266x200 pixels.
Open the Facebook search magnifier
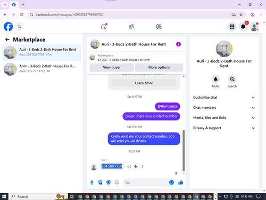(x=19, y=27)
